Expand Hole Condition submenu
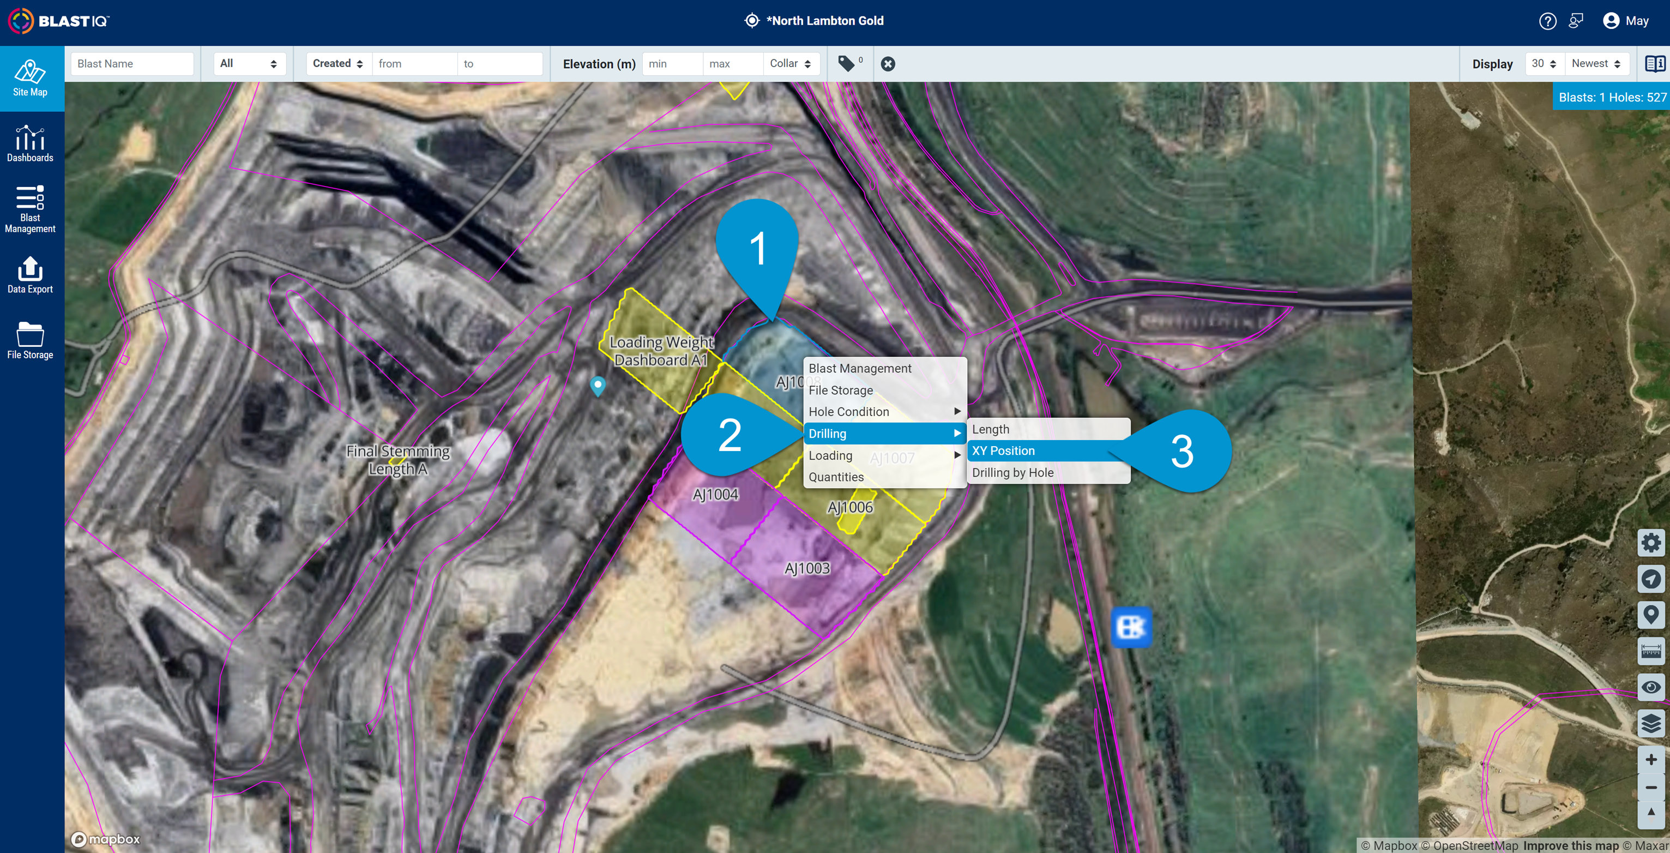The image size is (1670, 853). (885, 412)
